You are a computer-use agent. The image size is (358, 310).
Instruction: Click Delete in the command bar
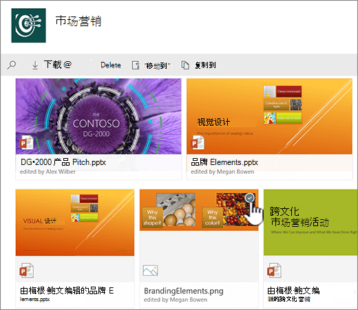click(x=111, y=65)
